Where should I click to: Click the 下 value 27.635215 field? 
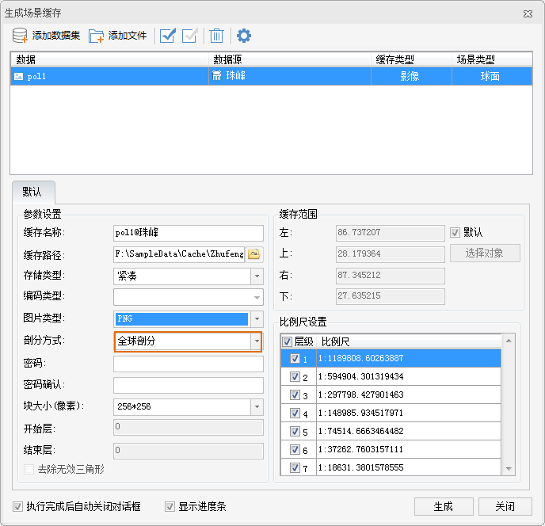click(390, 296)
